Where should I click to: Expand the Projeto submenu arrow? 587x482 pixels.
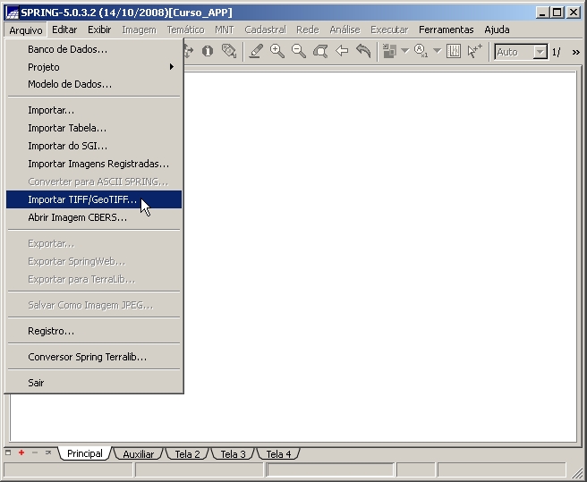pos(172,67)
